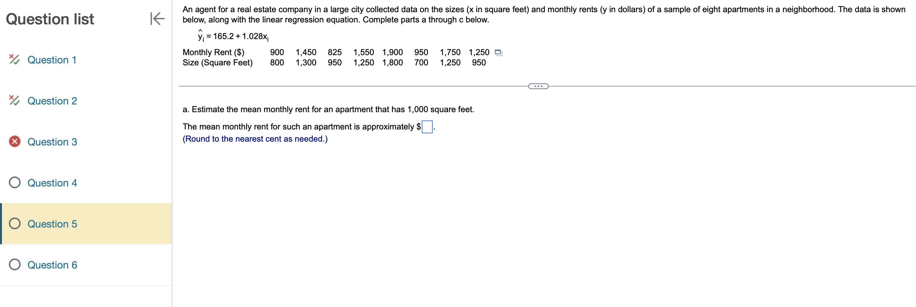Click the size value 800
The width and height of the screenshot is (916, 307).
pyautogui.click(x=277, y=62)
